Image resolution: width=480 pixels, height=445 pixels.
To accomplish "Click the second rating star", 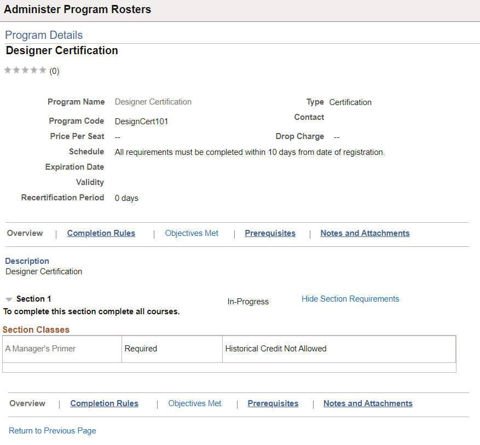I will [16, 70].
